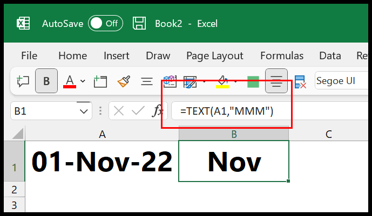
Task: Switch to the Data tab
Action: [x=330, y=56]
